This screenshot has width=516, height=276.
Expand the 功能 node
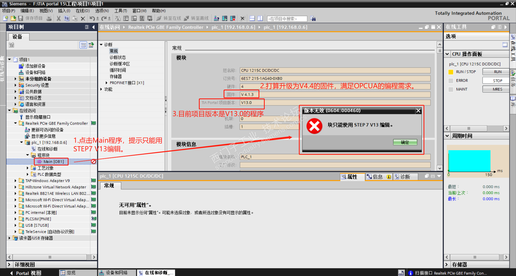tap(101, 89)
